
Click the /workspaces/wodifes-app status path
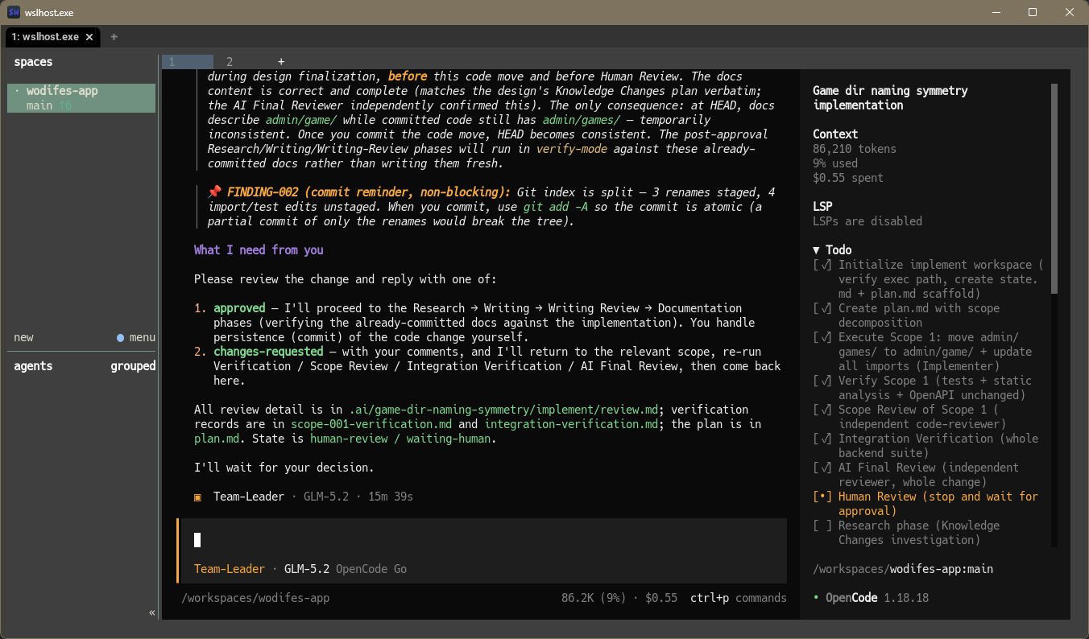(255, 598)
